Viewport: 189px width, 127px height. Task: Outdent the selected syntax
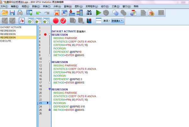46,20
